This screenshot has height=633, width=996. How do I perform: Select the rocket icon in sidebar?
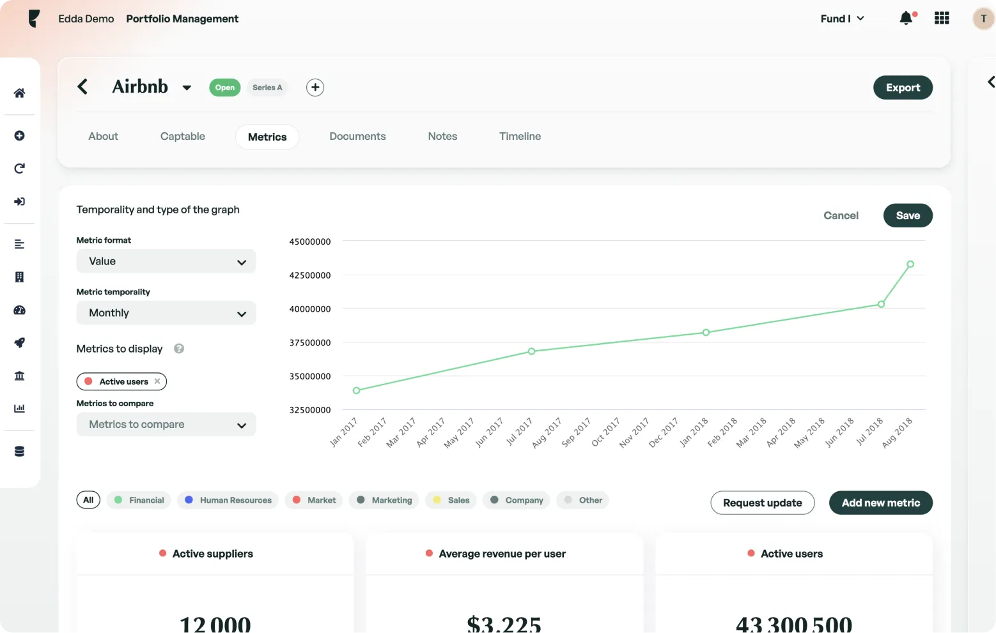[19, 342]
